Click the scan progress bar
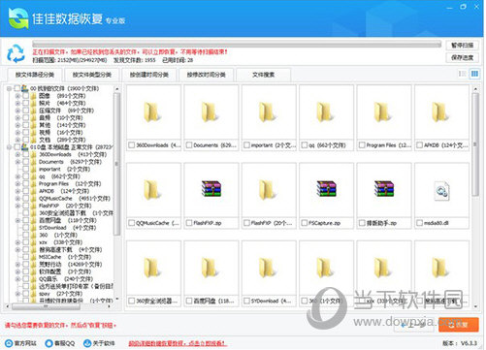Screen dimensions: 486x350 click(x=237, y=44)
